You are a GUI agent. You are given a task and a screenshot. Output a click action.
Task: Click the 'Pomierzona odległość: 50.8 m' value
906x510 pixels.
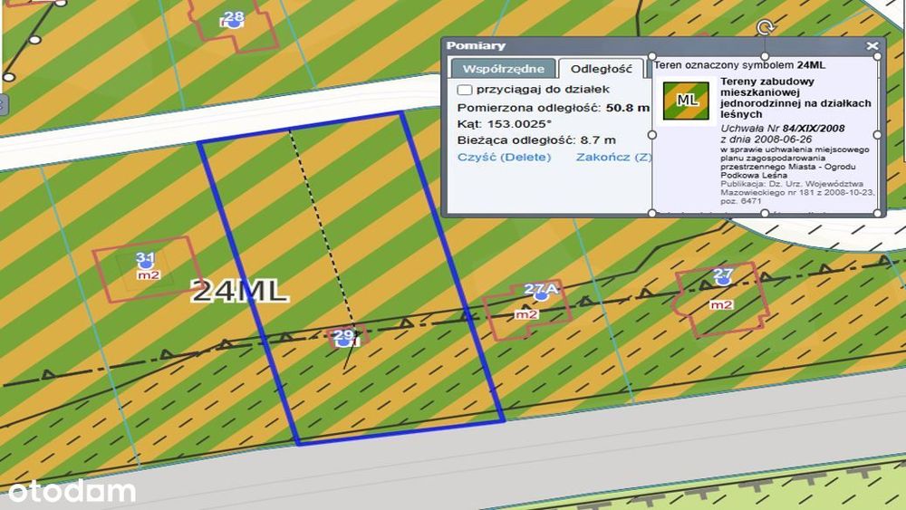(x=553, y=108)
